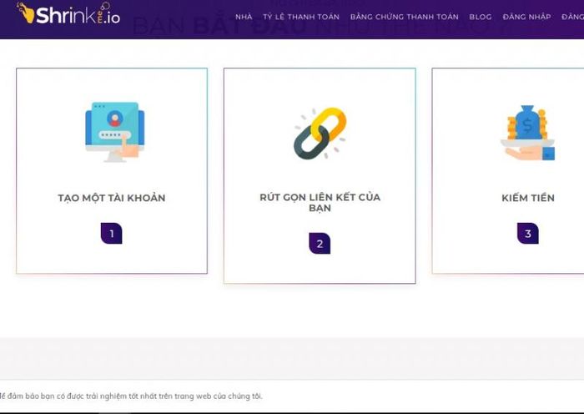Click the purple step 1 badge
Screen dimensions: 584x414
[x=111, y=233]
